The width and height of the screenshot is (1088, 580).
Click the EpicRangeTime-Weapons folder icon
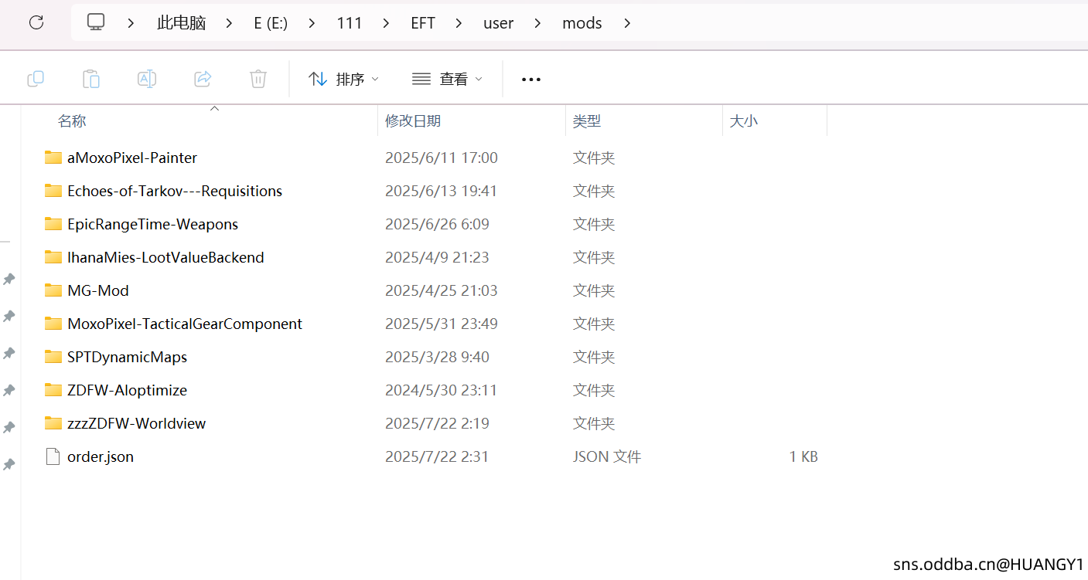click(53, 224)
